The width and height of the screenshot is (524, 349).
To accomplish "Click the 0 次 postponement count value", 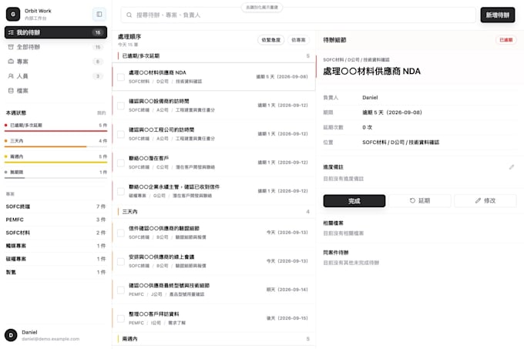I will [367, 127].
